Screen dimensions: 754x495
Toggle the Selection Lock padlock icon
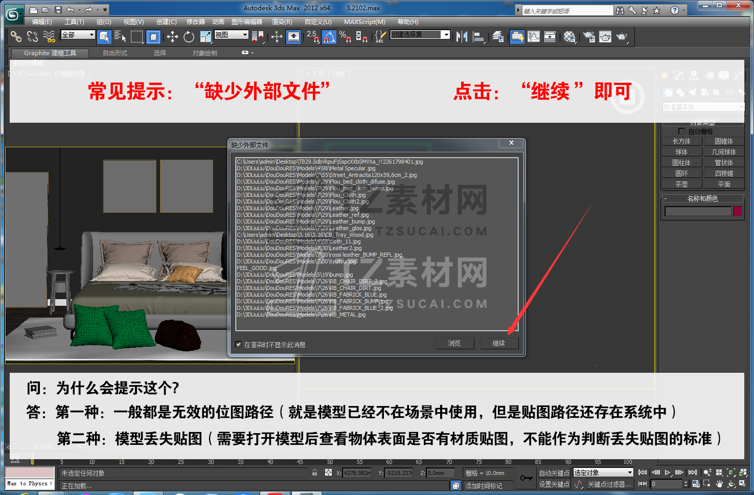point(314,472)
